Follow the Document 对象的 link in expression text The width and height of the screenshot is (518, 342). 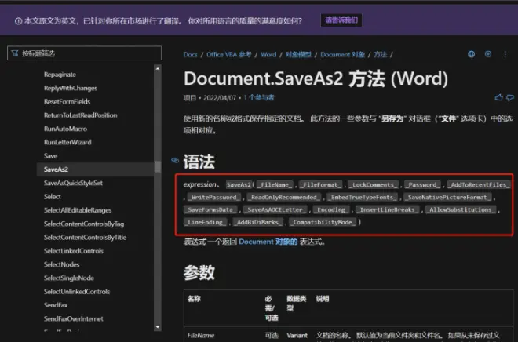(x=268, y=242)
